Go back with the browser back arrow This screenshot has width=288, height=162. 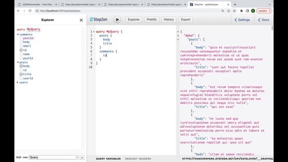click(x=18, y=11)
